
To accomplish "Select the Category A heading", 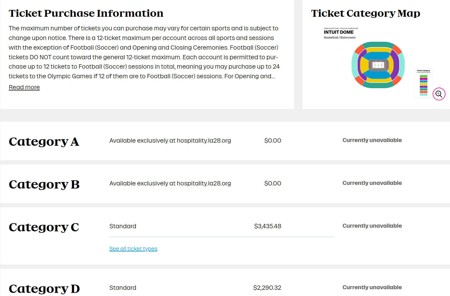I will [44, 141].
